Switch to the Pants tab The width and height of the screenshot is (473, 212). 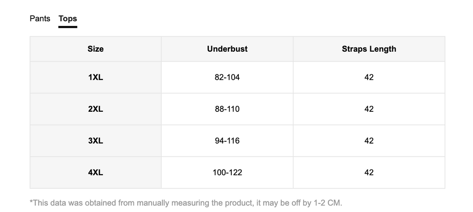coord(40,18)
